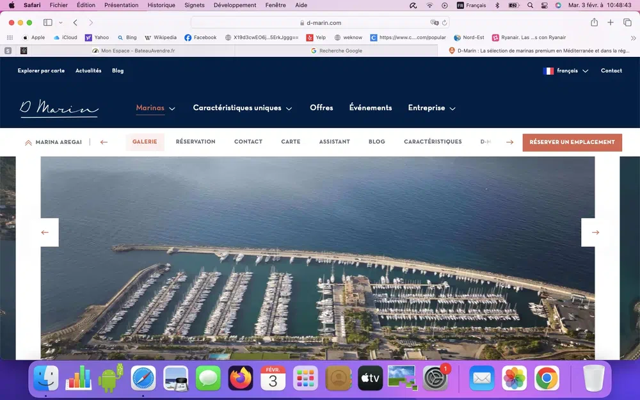Show Safari tab overview

pos(627,22)
